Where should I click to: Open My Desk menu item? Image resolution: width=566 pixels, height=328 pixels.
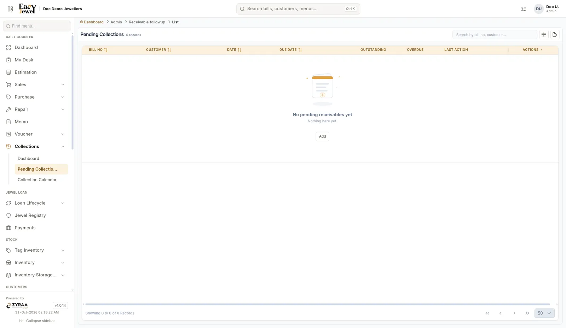click(35, 60)
